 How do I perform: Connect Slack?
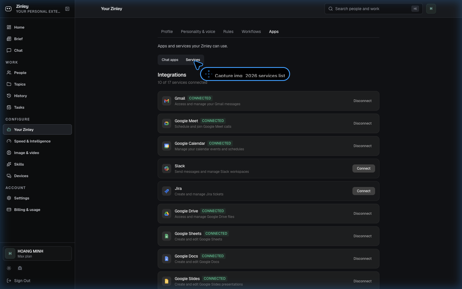pos(364,168)
